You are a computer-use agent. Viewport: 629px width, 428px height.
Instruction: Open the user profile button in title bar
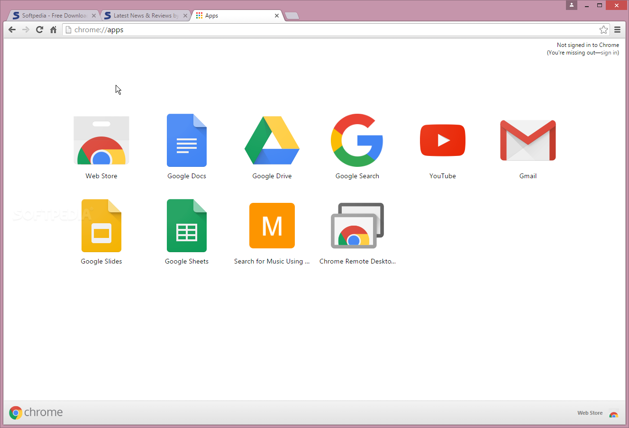click(x=572, y=5)
